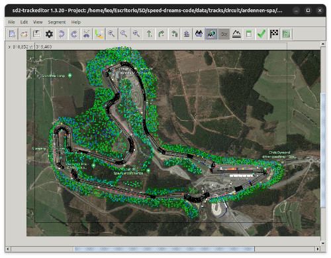Image resolution: width=331 pixels, height=258 pixels.
Task: Click the Circuit de Spa-Francorchamps map label
Action: coord(128,171)
